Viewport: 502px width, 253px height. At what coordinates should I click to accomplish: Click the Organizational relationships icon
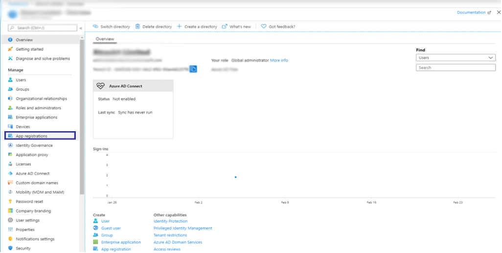(10, 98)
